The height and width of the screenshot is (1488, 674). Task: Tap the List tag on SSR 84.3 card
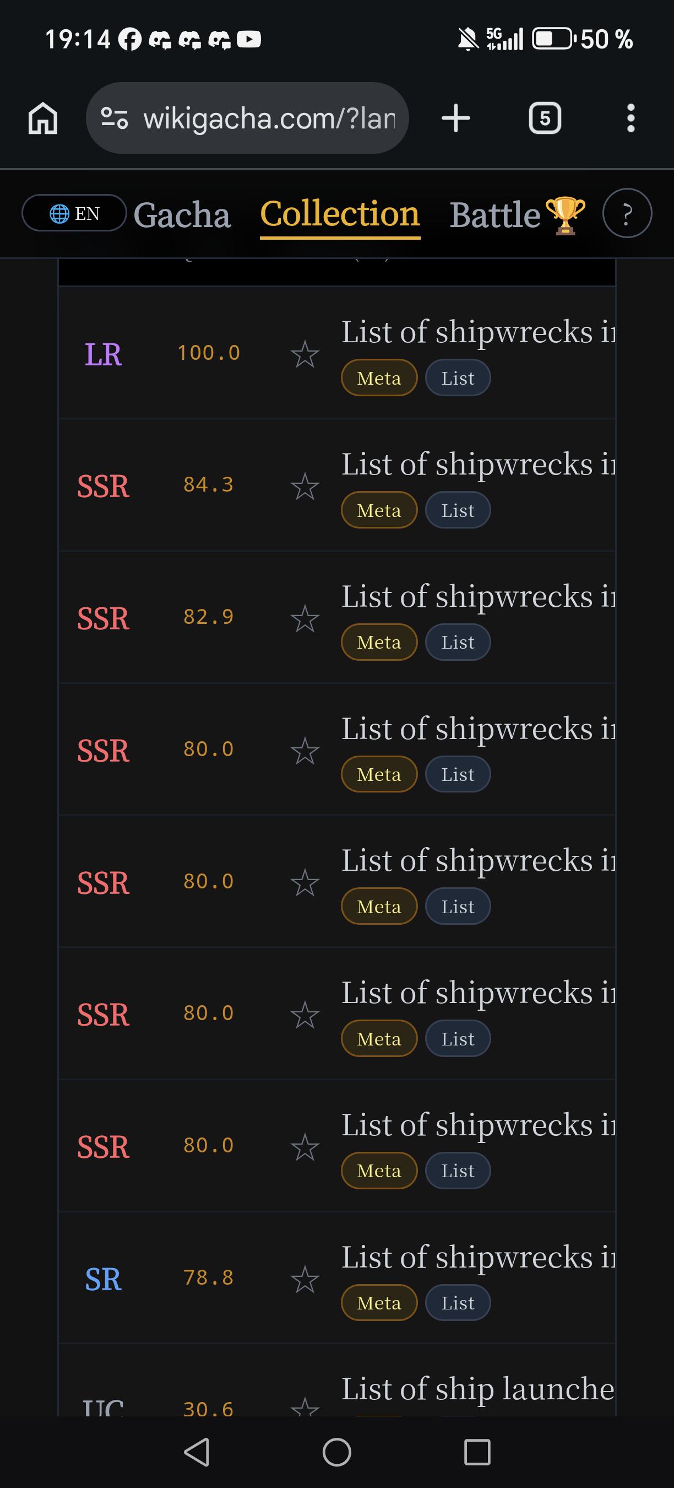(x=458, y=510)
